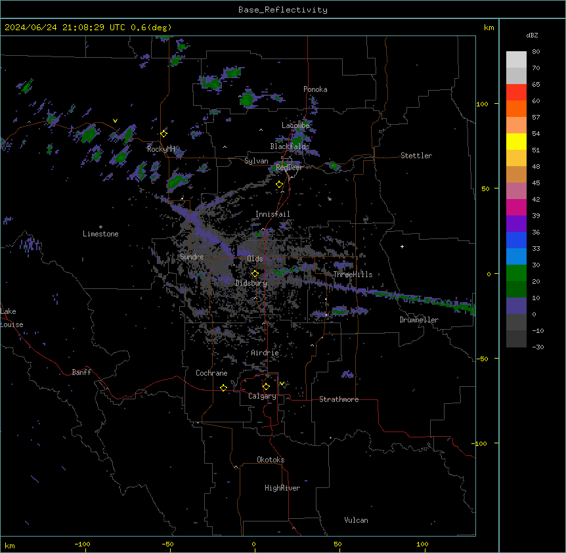This screenshot has height=553, width=566.
Task: Click the Sundre town label
Action: click(x=192, y=257)
